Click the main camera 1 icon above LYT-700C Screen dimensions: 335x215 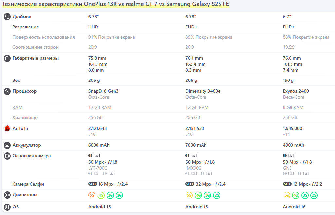click(x=94, y=155)
